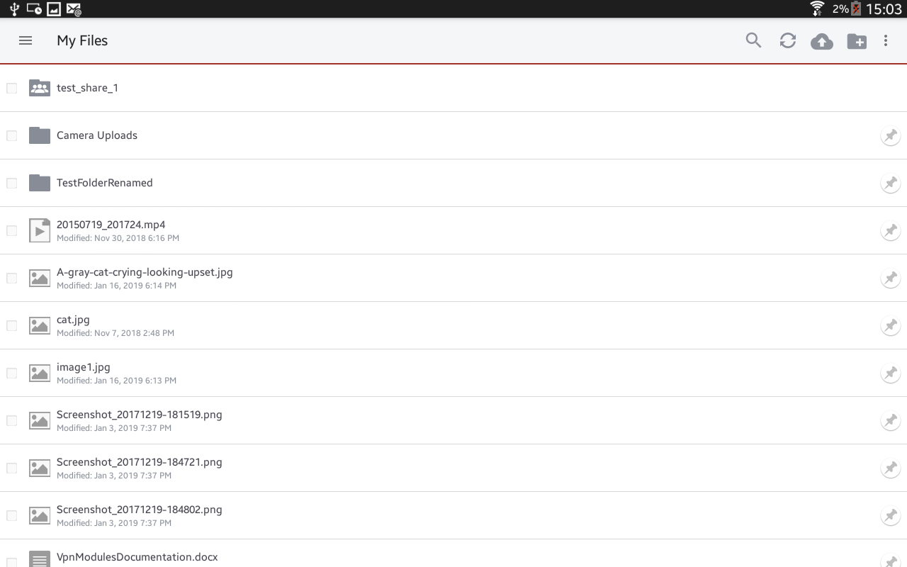Image resolution: width=907 pixels, height=567 pixels.
Task: Tick the cat.jpg checkbox
Action: (x=12, y=325)
